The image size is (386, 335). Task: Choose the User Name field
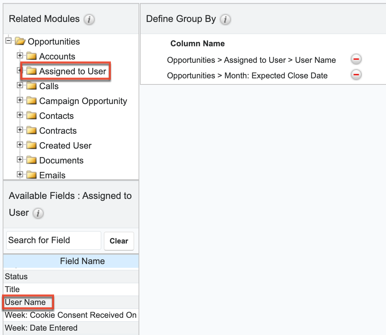click(x=25, y=302)
